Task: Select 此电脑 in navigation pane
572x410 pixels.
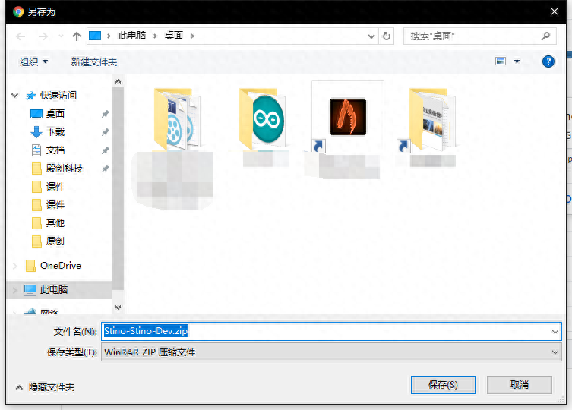Action: [54, 289]
